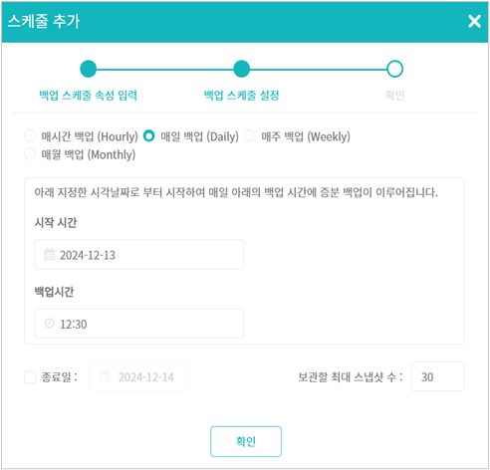Go to 백업 스케줄 설정 step label
The image size is (490, 470).
click(x=241, y=96)
